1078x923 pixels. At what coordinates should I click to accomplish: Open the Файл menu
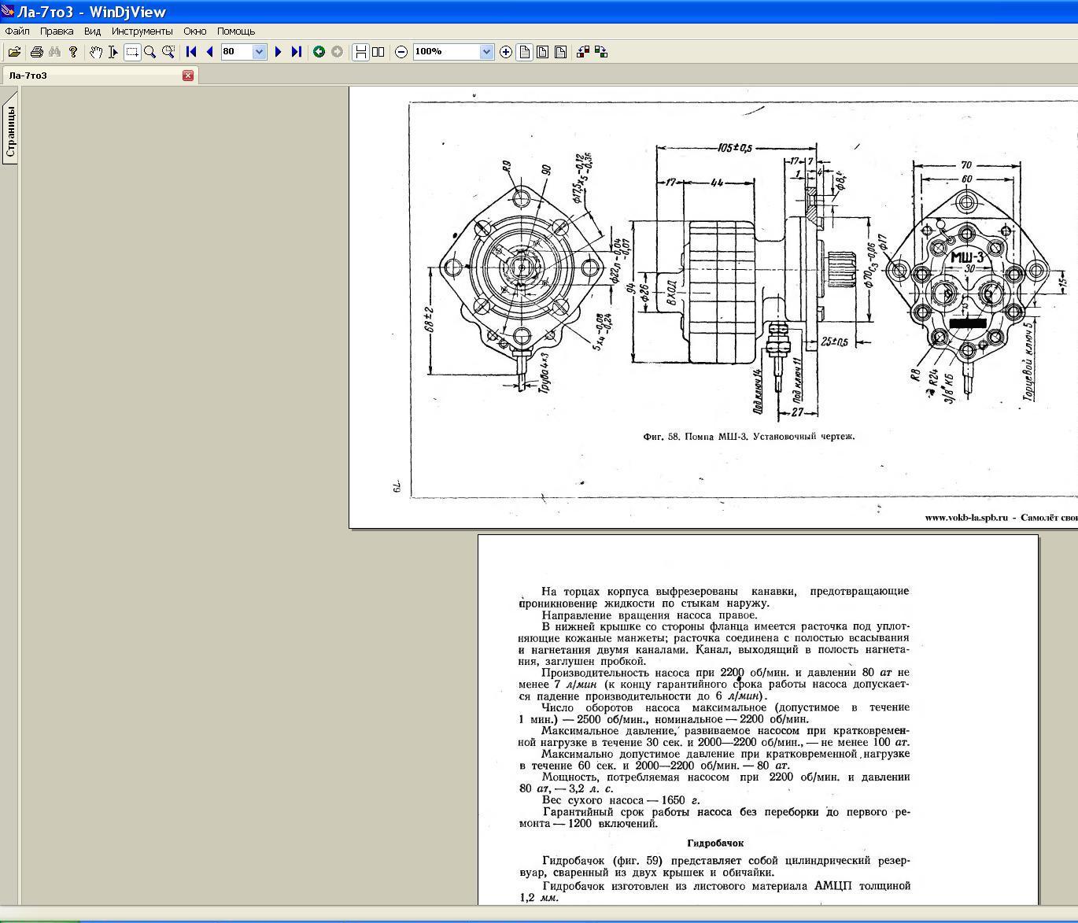click(17, 31)
